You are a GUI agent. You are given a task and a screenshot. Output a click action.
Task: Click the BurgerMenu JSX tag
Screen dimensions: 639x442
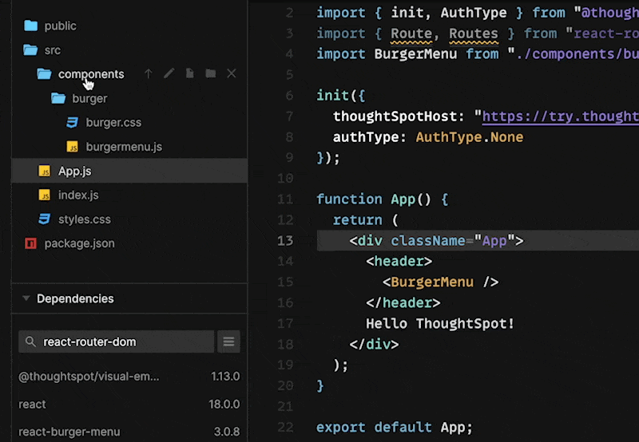click(x=432, y=282)
